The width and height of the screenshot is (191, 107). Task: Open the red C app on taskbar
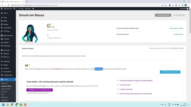(25, 105)
